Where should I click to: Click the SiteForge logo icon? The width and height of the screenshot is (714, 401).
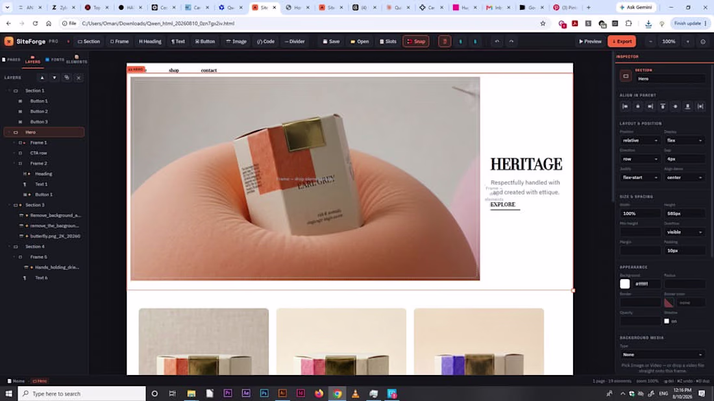[x=8, y=42]
